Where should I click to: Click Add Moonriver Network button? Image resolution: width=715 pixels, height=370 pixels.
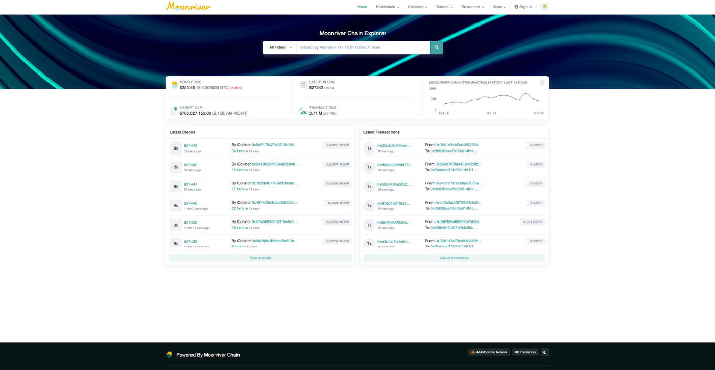tap(489, 352)
